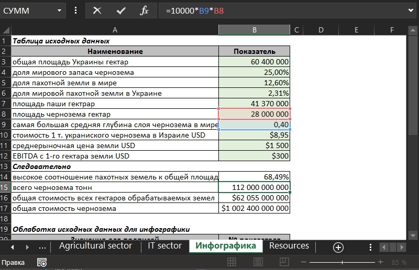Click the 85 % zoom level

pos(399,262)
